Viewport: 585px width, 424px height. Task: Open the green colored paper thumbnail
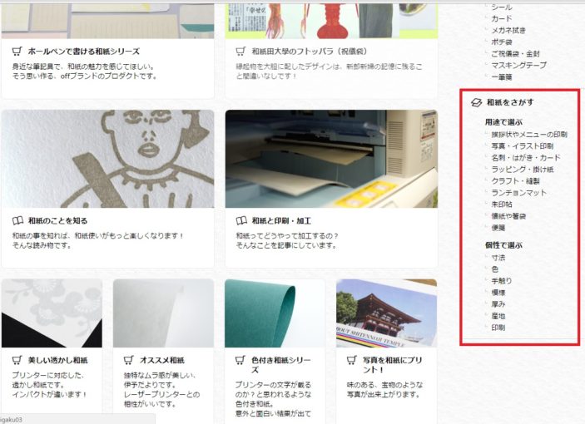(x=275, y=313)
